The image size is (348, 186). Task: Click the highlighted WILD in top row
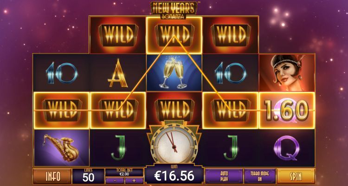[174, 35]
